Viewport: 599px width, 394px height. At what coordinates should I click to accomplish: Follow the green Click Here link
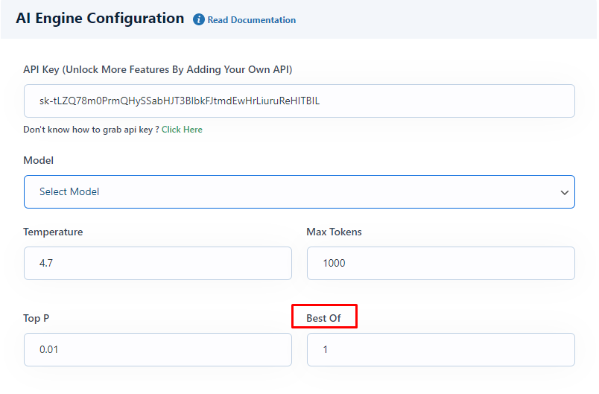(182, 130)
